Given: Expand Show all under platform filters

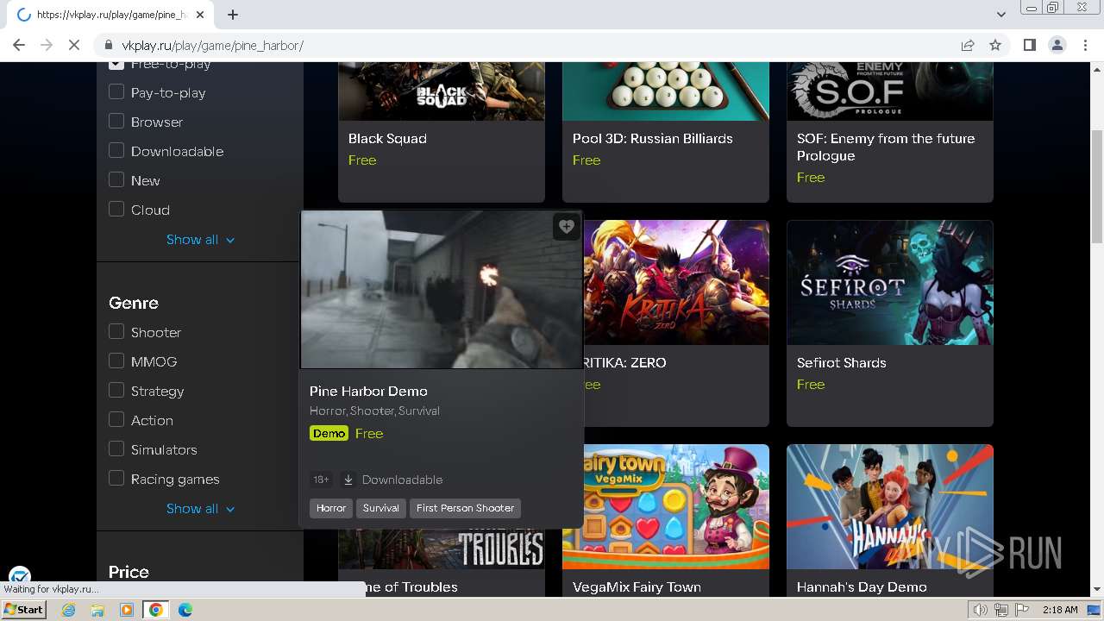Looking at the screenshot, I should [x=200, y=240].
